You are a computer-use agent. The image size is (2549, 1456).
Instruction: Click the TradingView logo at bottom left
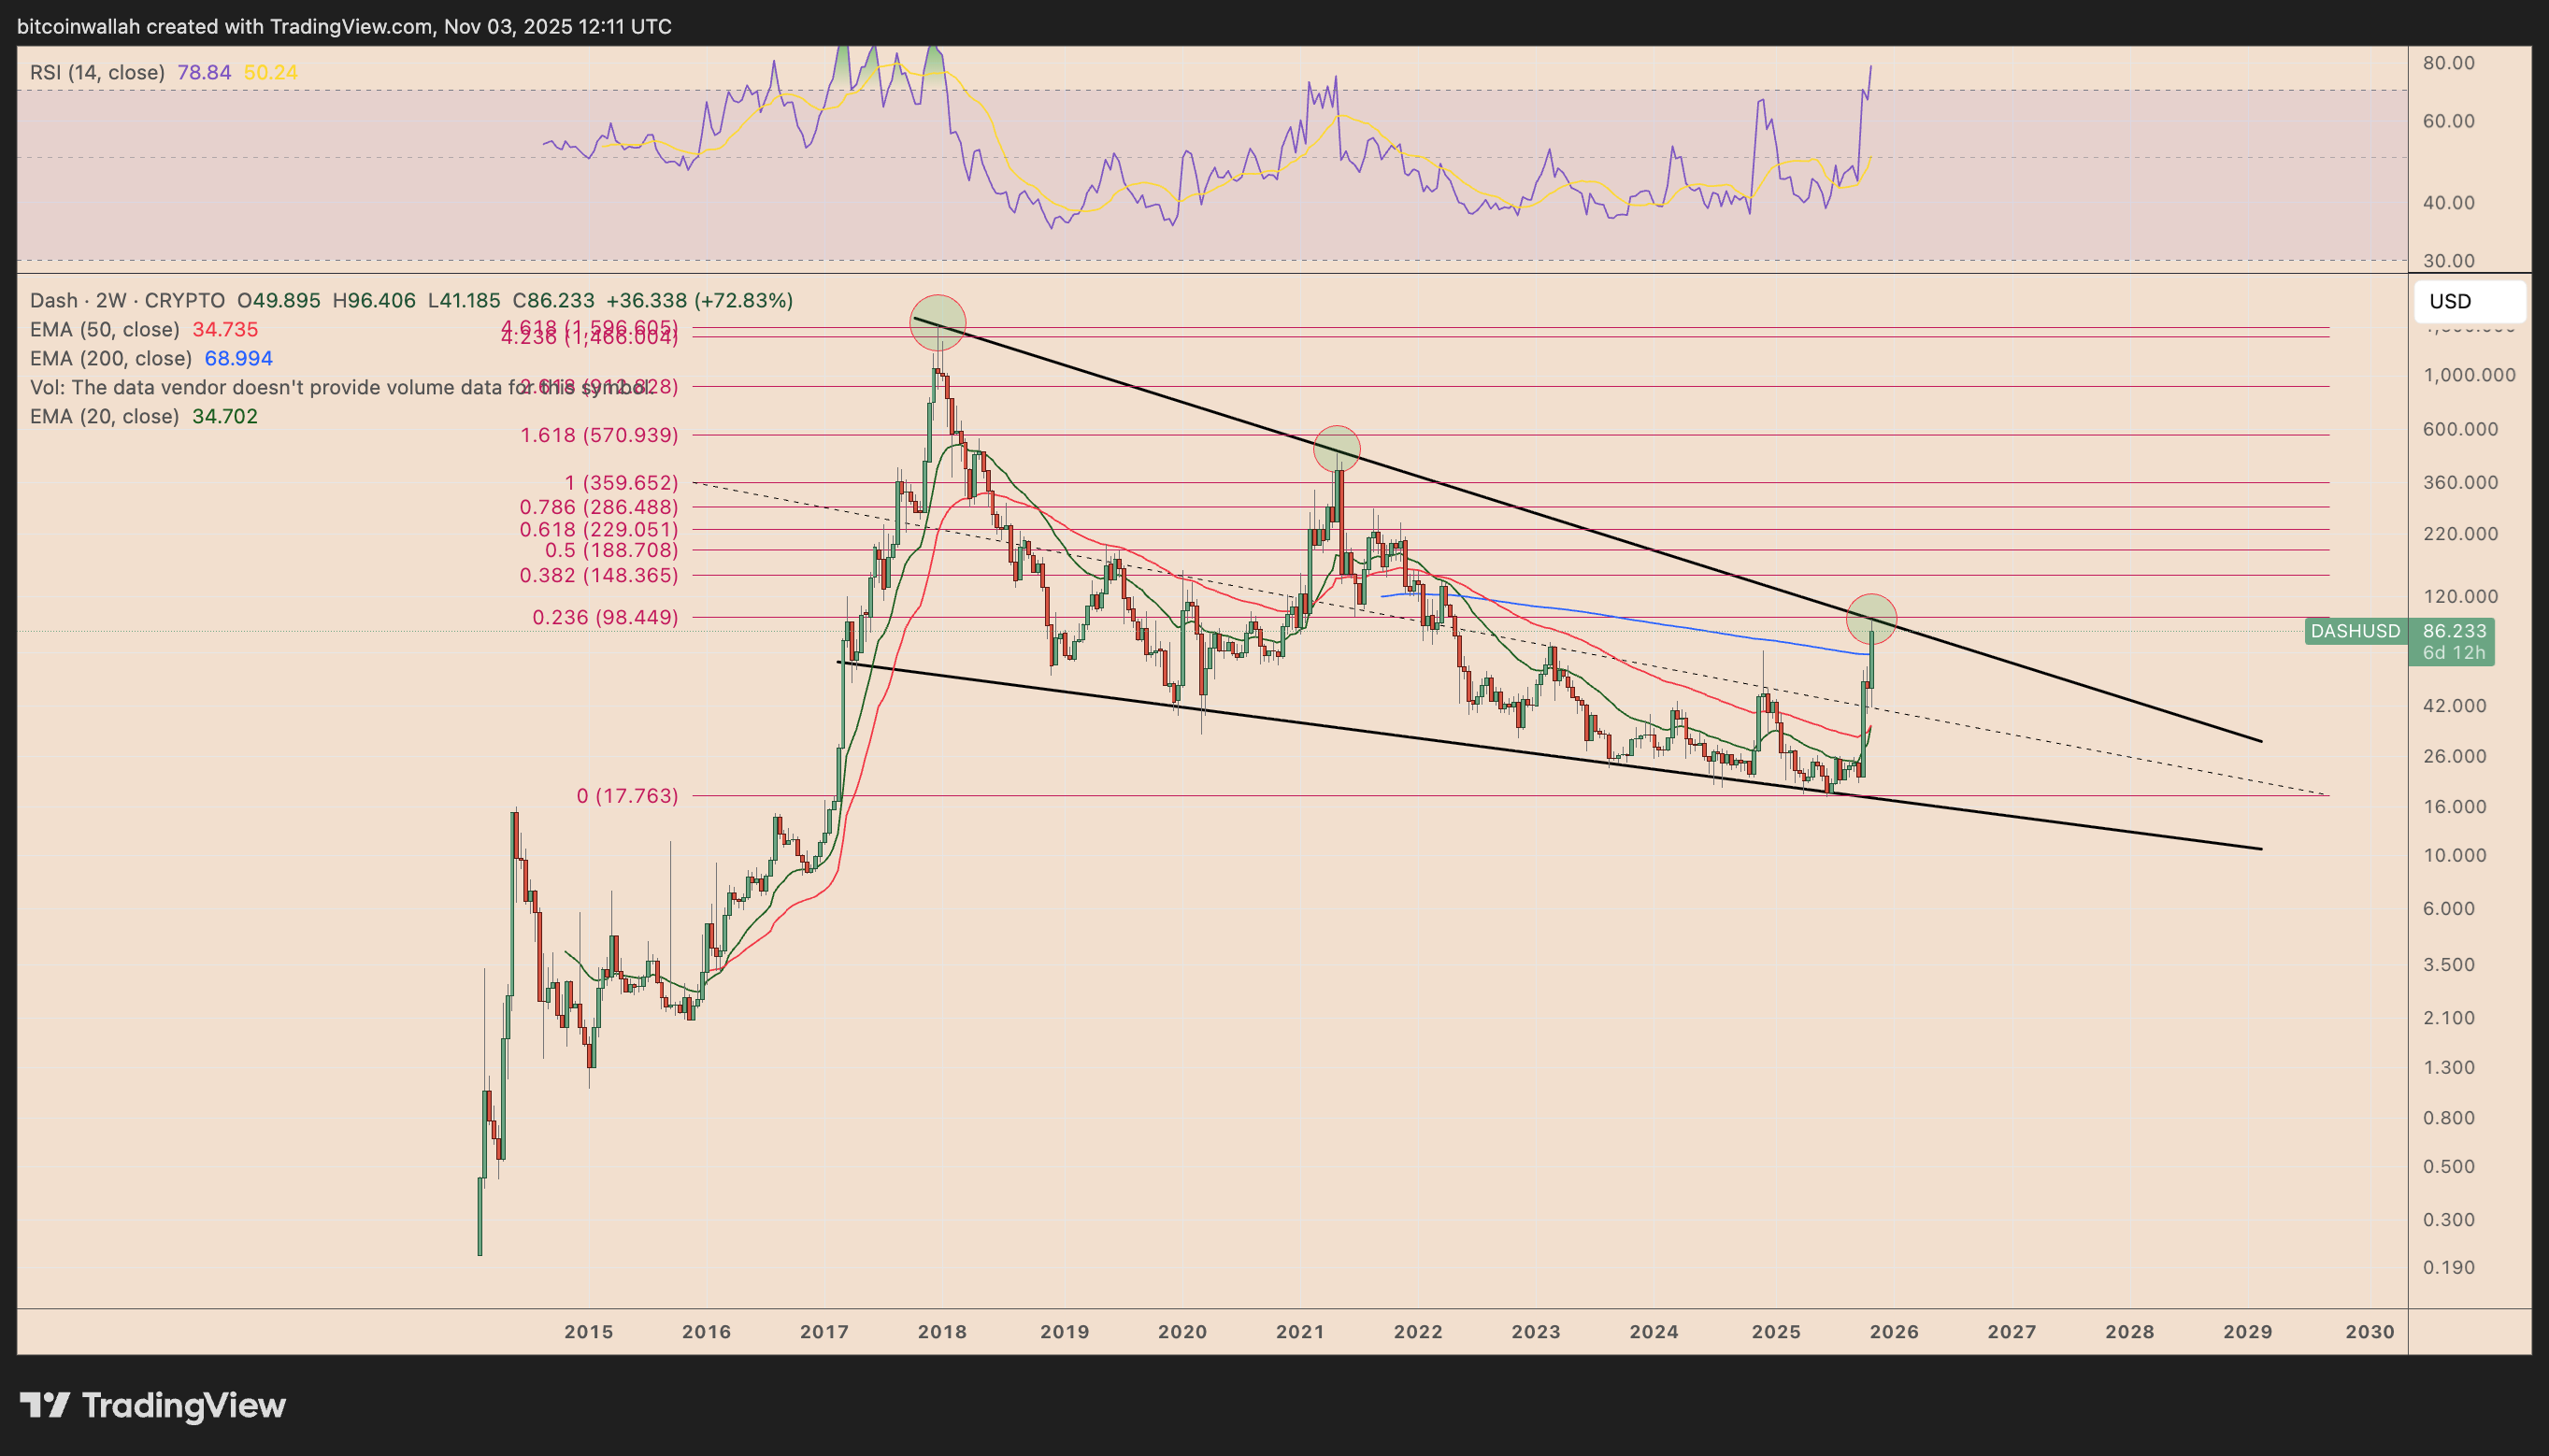(x=47, y=1404)
